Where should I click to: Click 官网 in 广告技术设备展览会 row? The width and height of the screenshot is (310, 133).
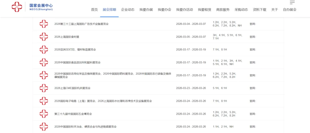253,24
